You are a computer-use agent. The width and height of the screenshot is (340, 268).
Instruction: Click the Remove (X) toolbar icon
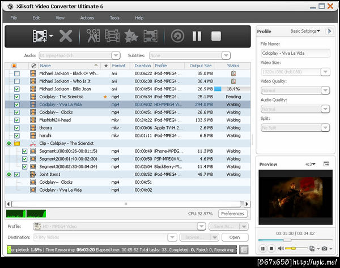tap(66, 36)
